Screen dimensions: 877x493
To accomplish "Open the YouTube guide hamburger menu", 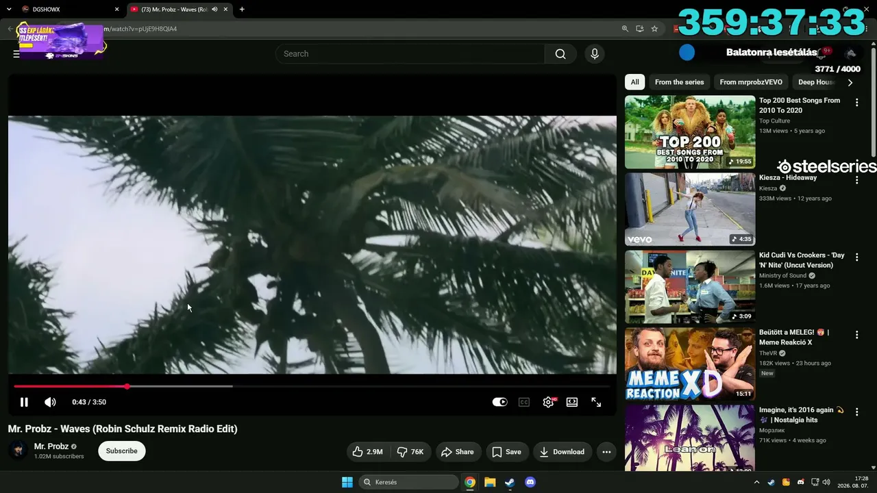I will [x=16, y=54].
